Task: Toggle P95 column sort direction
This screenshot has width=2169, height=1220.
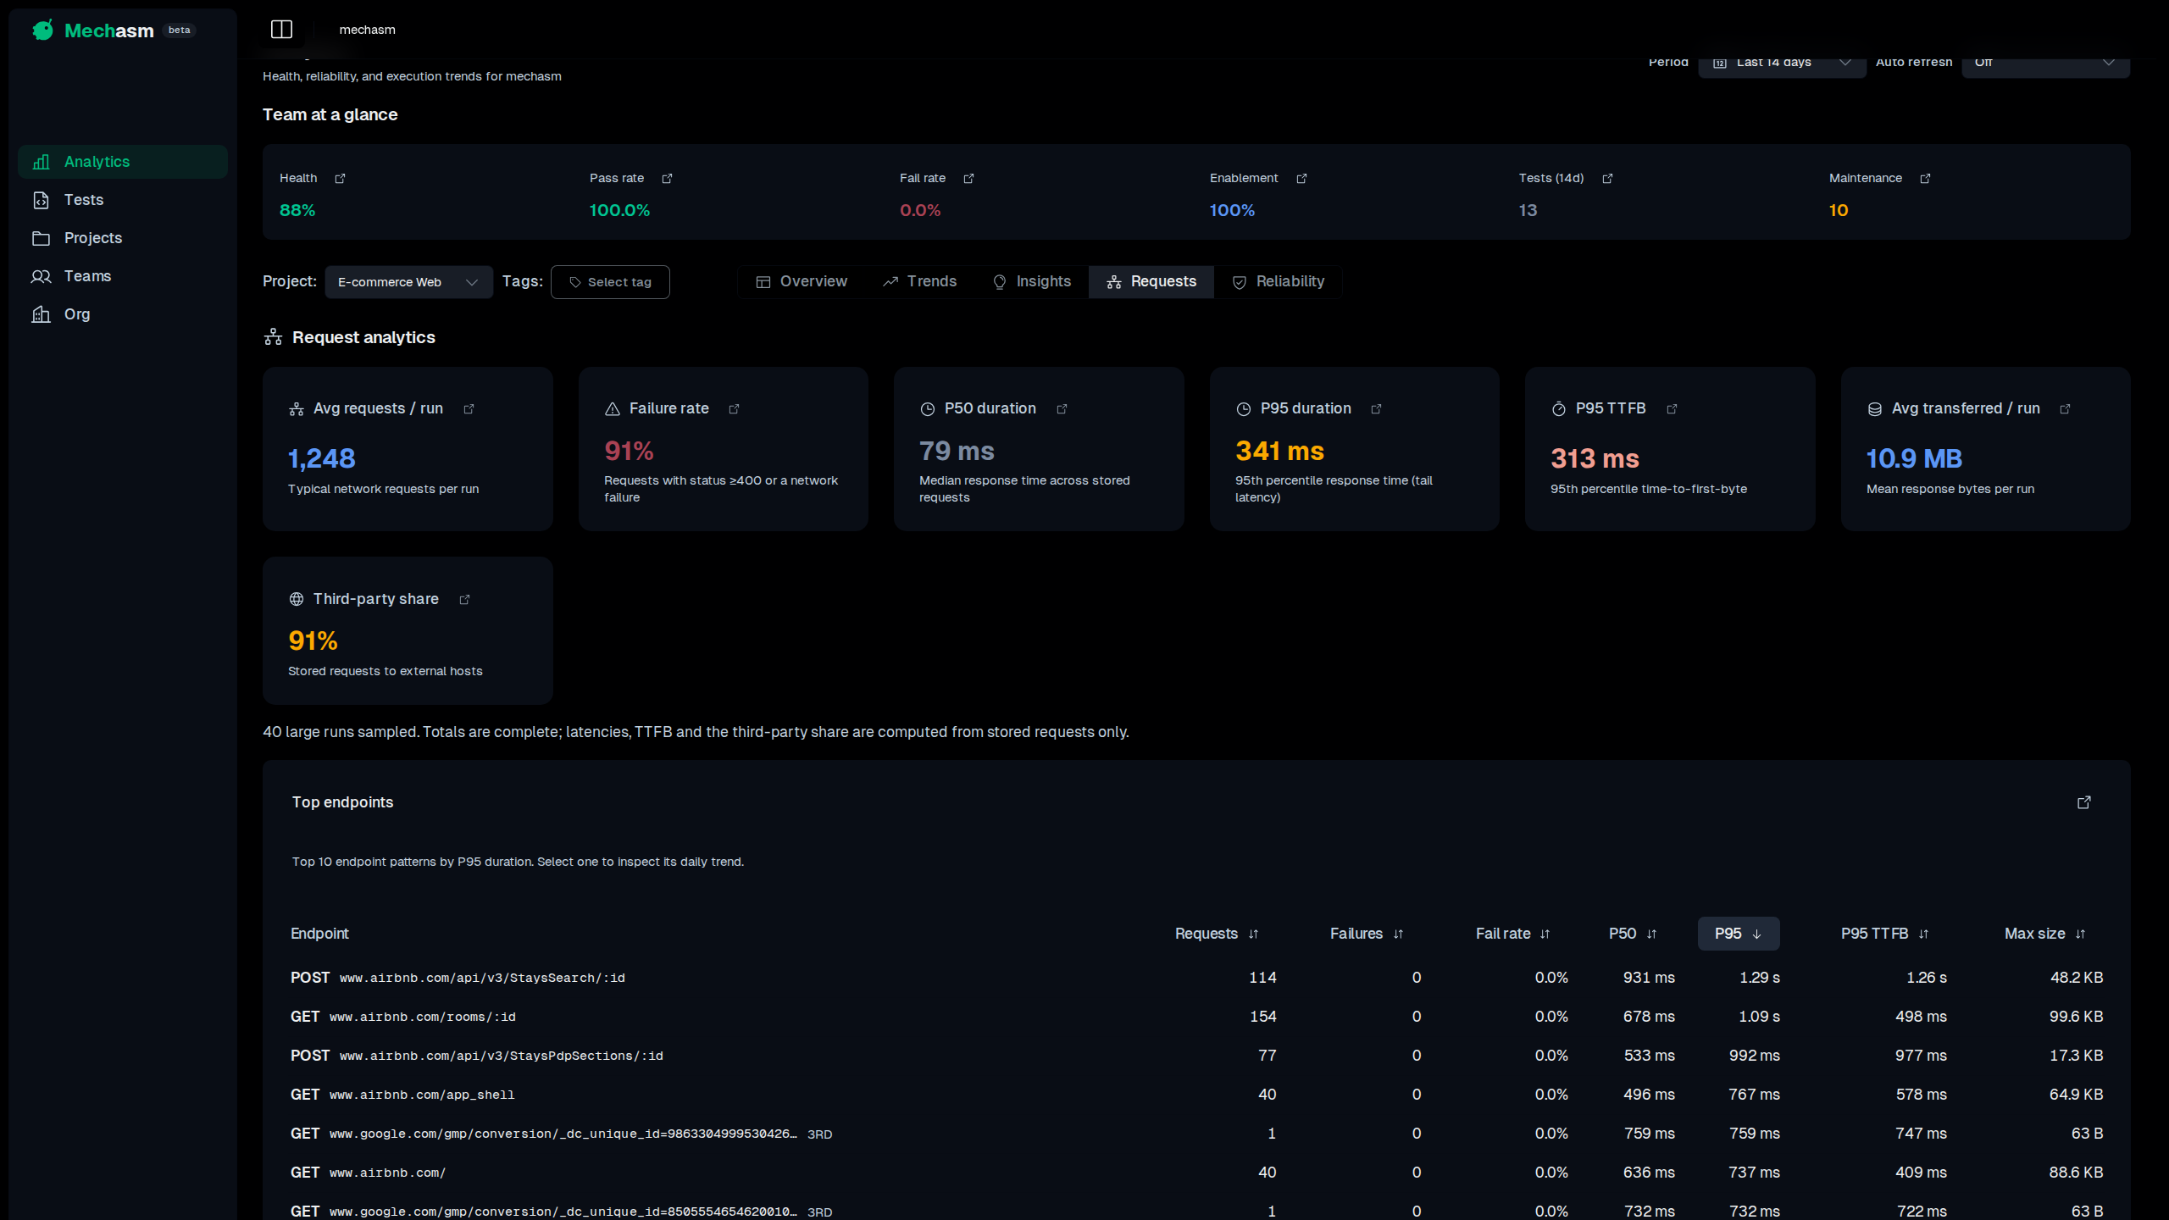Action: point(1739,934)
